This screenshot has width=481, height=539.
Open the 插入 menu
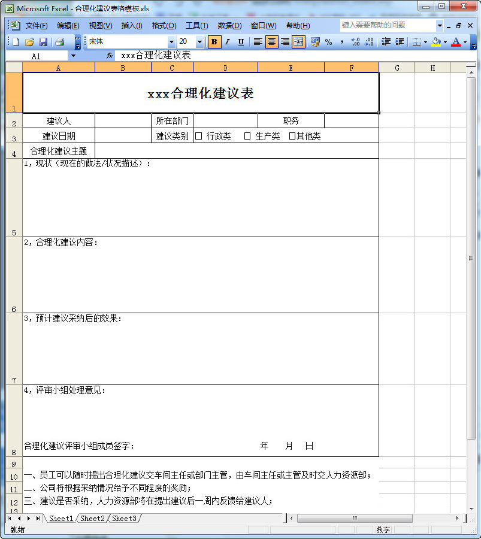tap(131, 26)
